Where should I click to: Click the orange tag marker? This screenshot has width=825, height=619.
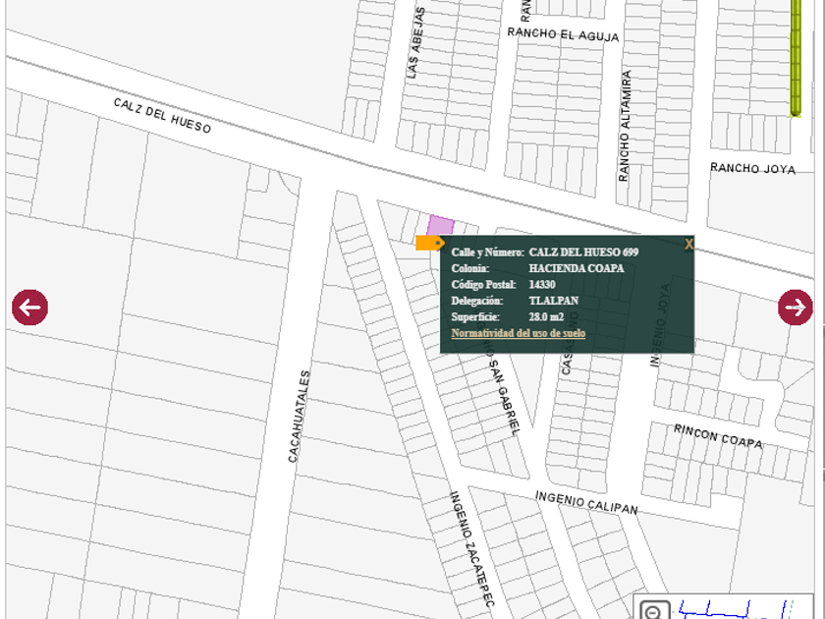[x=430, y=243]
